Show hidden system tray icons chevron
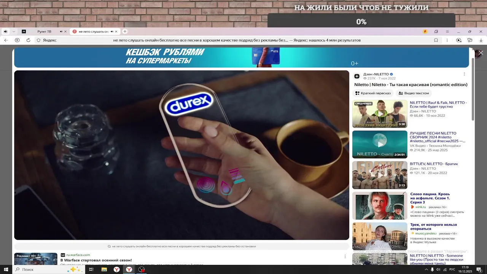This screenshot has height=274, width=487. click(x=426, y=269)
